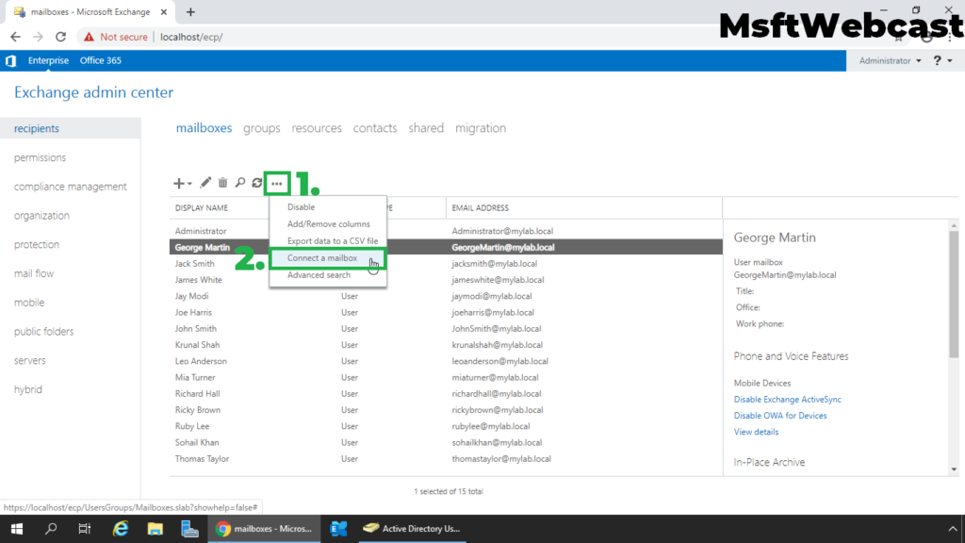Open the more options ellipsis button
This screenshot has width=965, height=543.
click(277, 184)
